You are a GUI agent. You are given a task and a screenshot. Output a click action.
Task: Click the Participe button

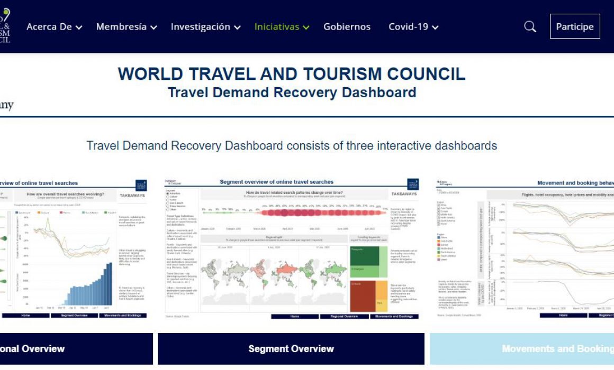pos(574,26)
